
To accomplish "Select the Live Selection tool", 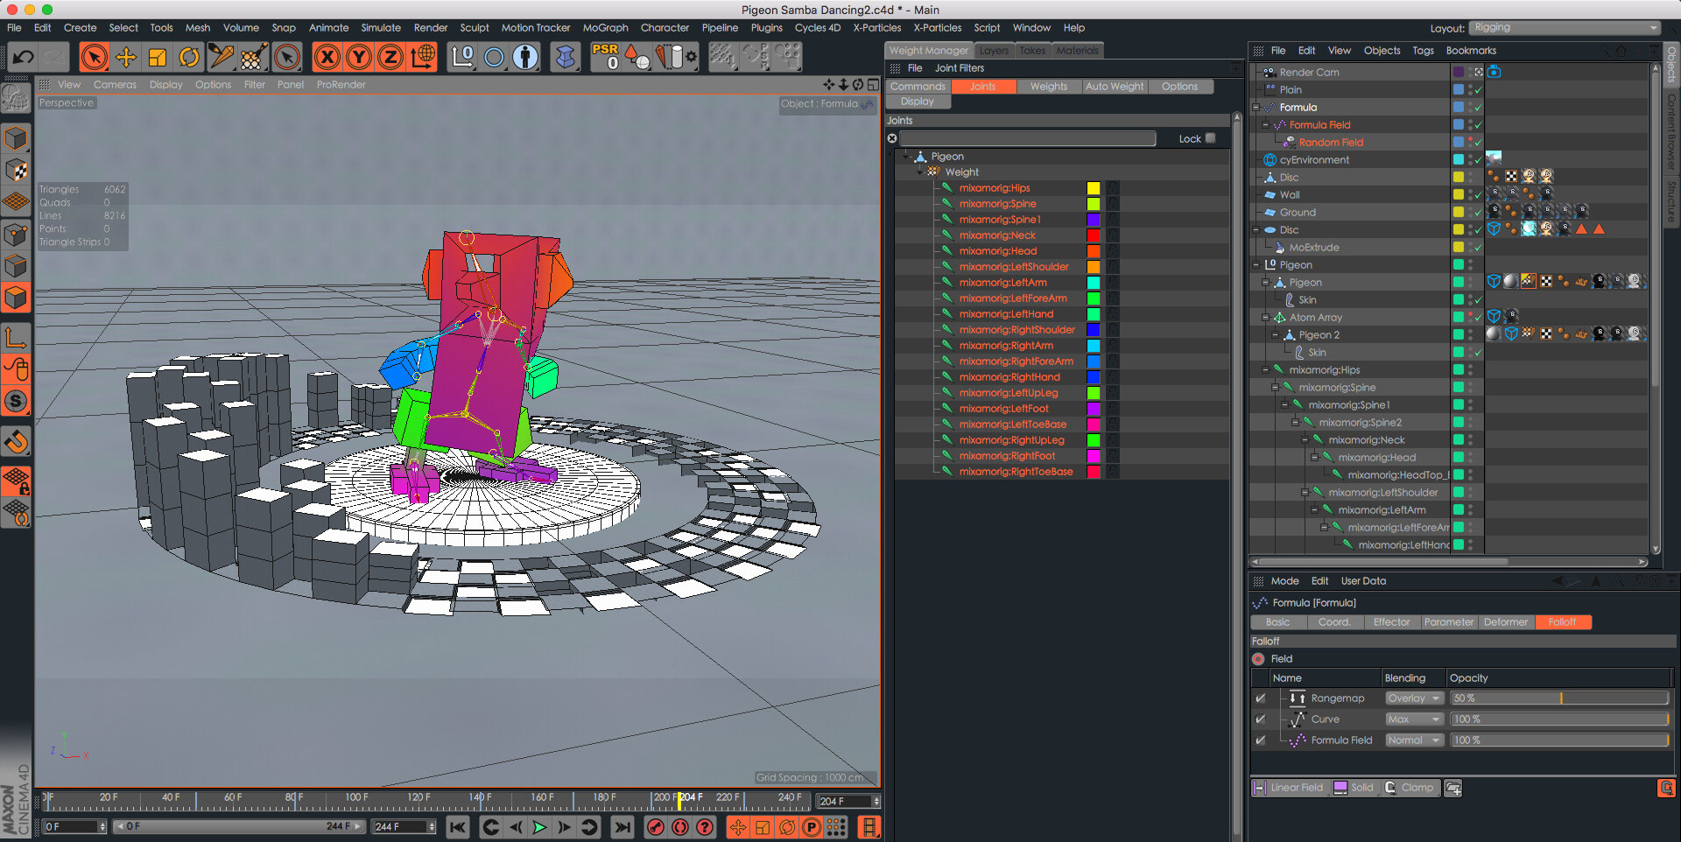I will (x=95, y=57).
